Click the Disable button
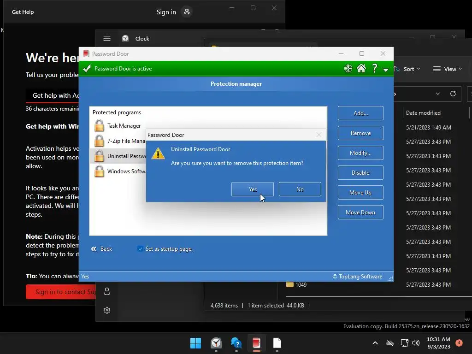The width and height of the screenshot is (472, 354). click(x=360, y=173)
